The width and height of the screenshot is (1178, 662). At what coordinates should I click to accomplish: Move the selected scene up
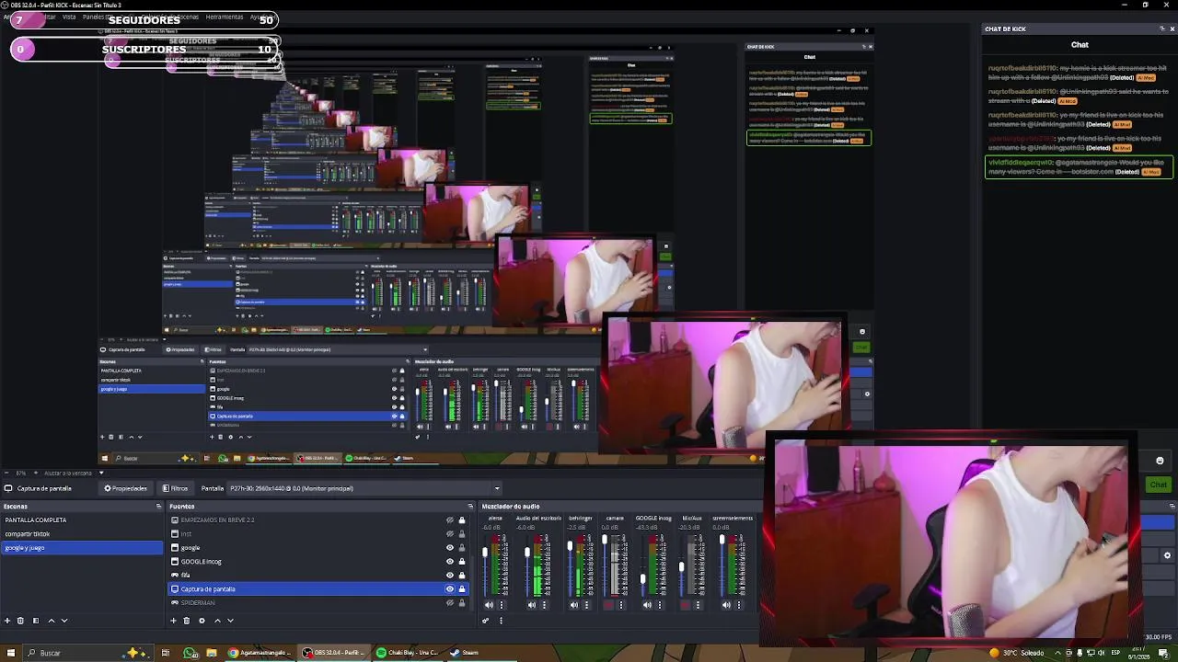point(52,621)
